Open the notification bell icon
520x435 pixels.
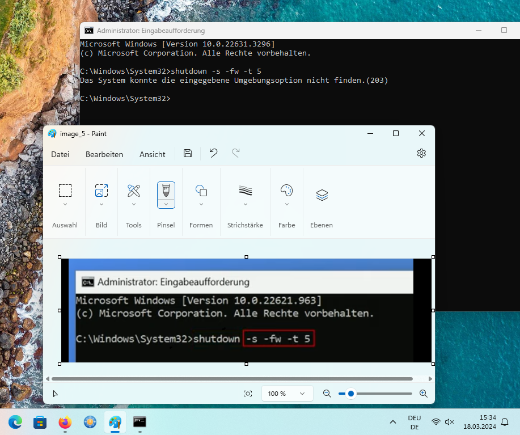pos(505,422)
